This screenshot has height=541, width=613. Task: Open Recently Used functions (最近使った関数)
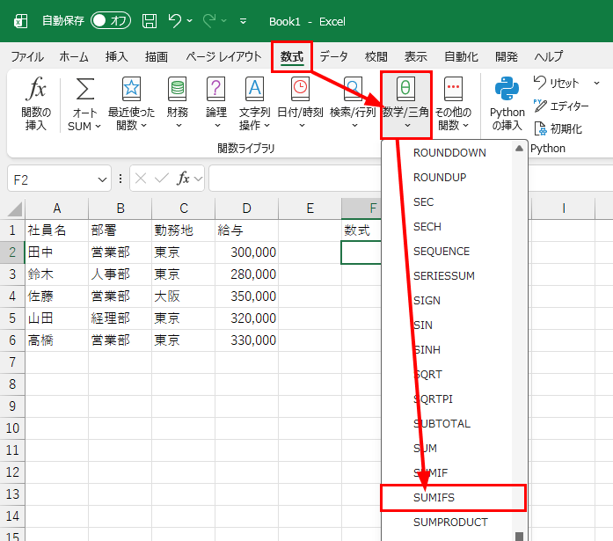click(131, 104)
